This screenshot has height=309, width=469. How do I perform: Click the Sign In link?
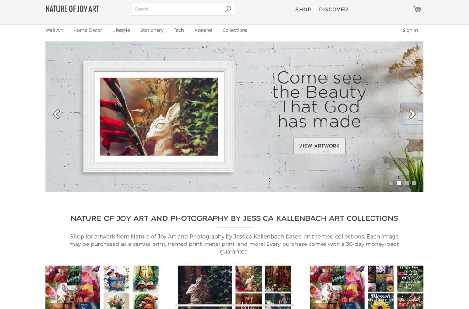[x=410, y=30]
